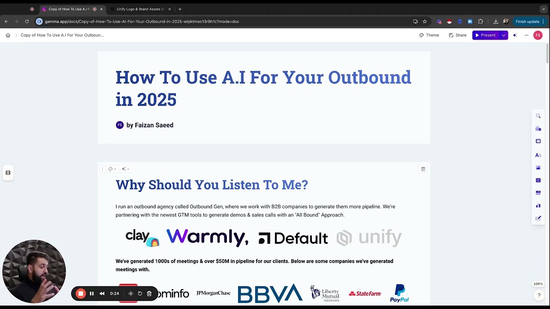Screen dimensions: 550x309
Task: Click the blue alien extension icon
Action: coord(460,21)
